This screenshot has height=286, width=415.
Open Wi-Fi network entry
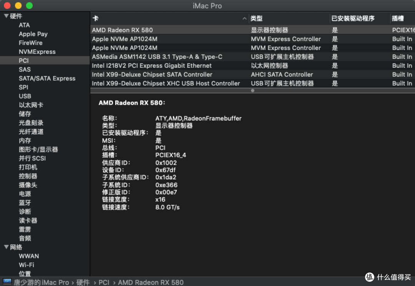(27, 265)
